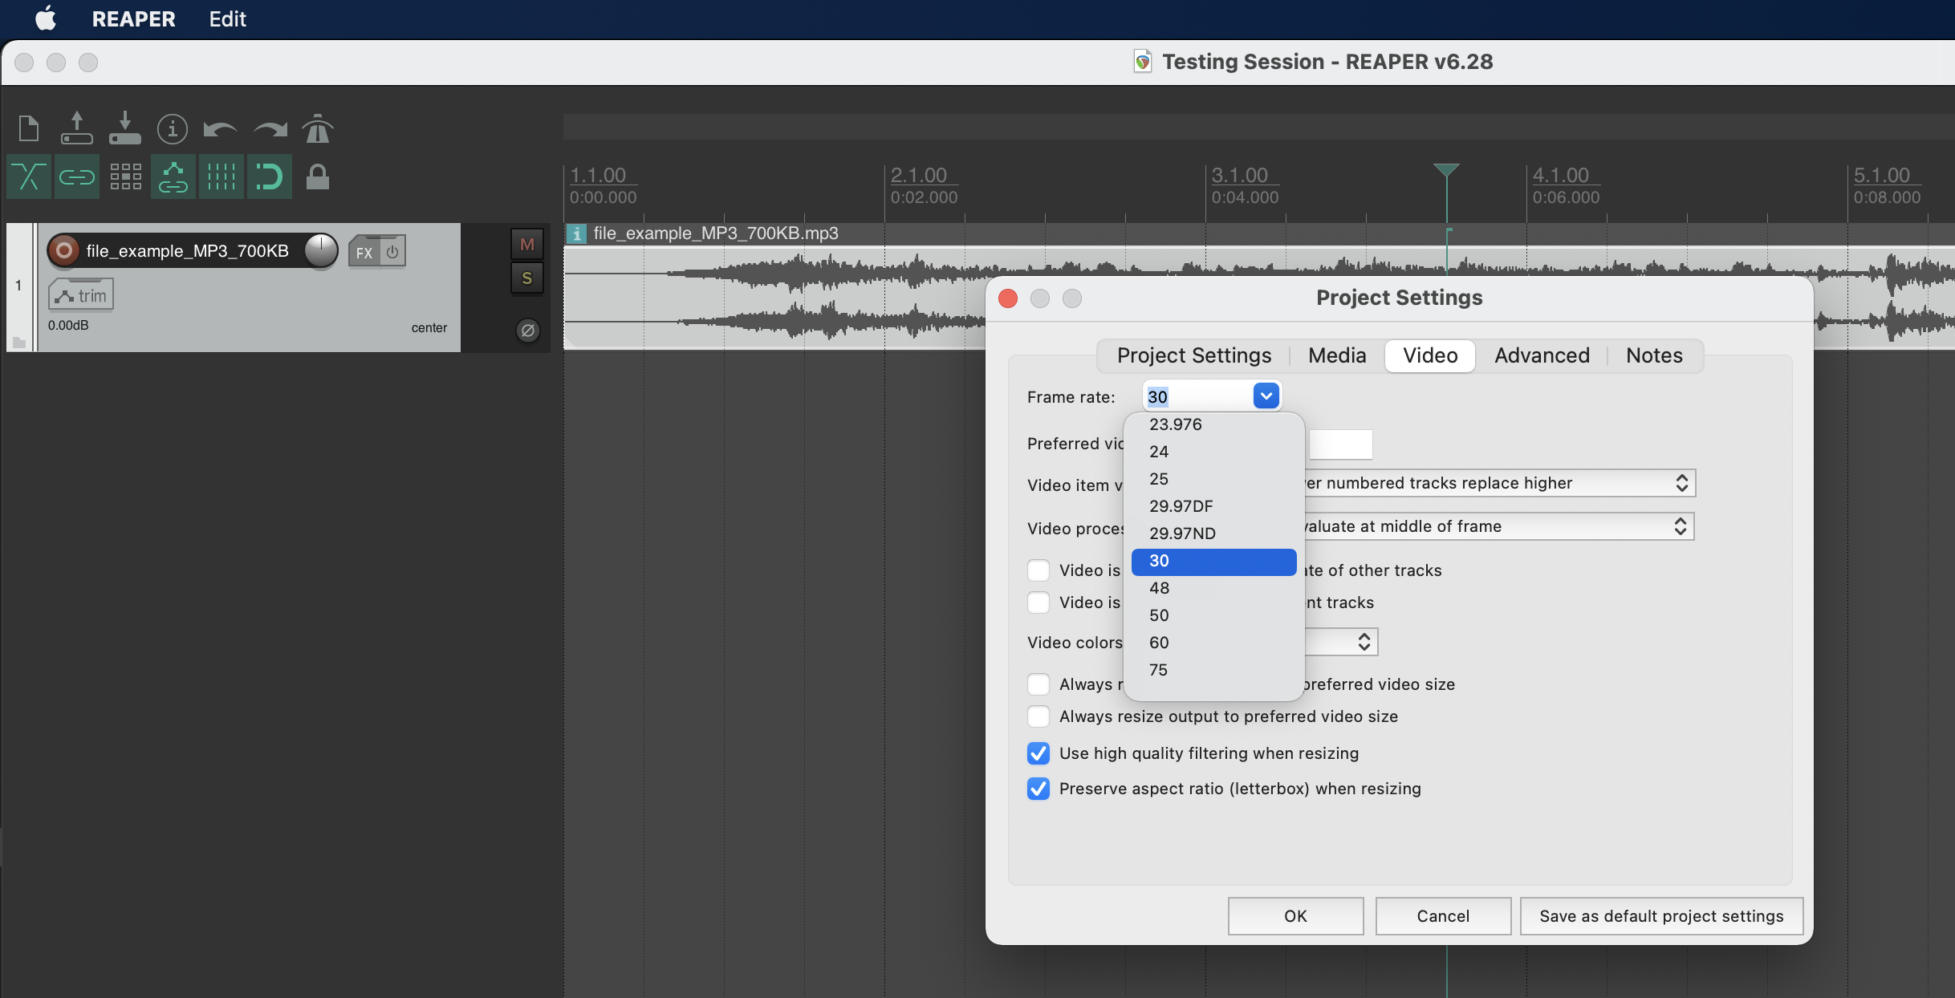Viewport: 1955px width, 998px height.
Task: Disable high quality filtering when resizing
Action: coord(1038,753)
